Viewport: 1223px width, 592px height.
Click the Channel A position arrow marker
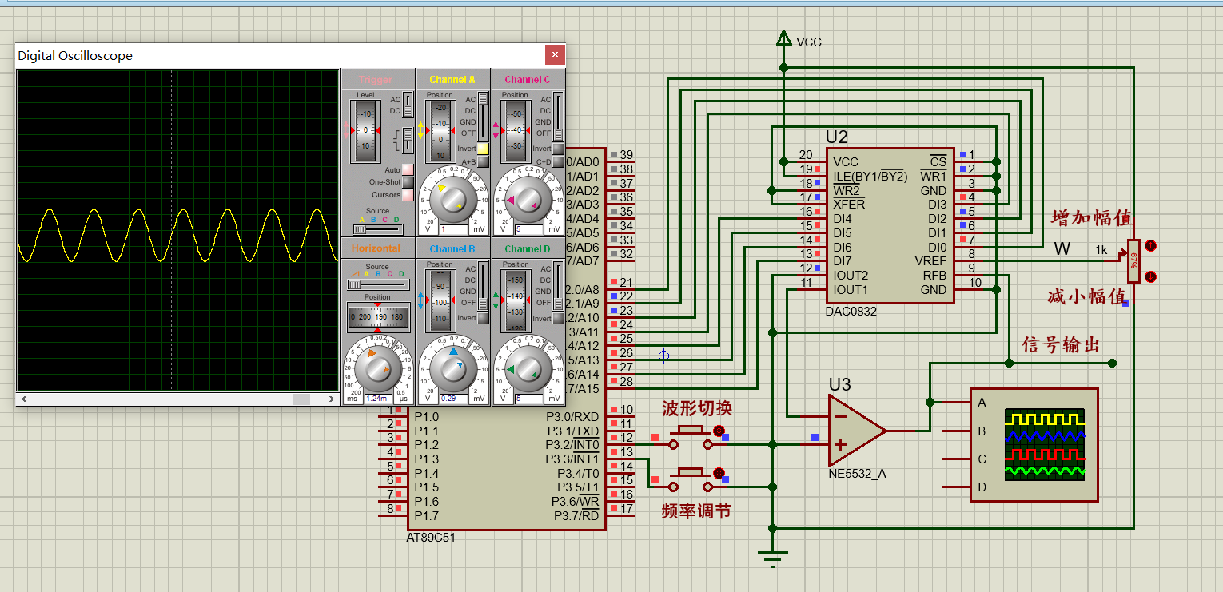pyautogui.click(x=421, y=129)
